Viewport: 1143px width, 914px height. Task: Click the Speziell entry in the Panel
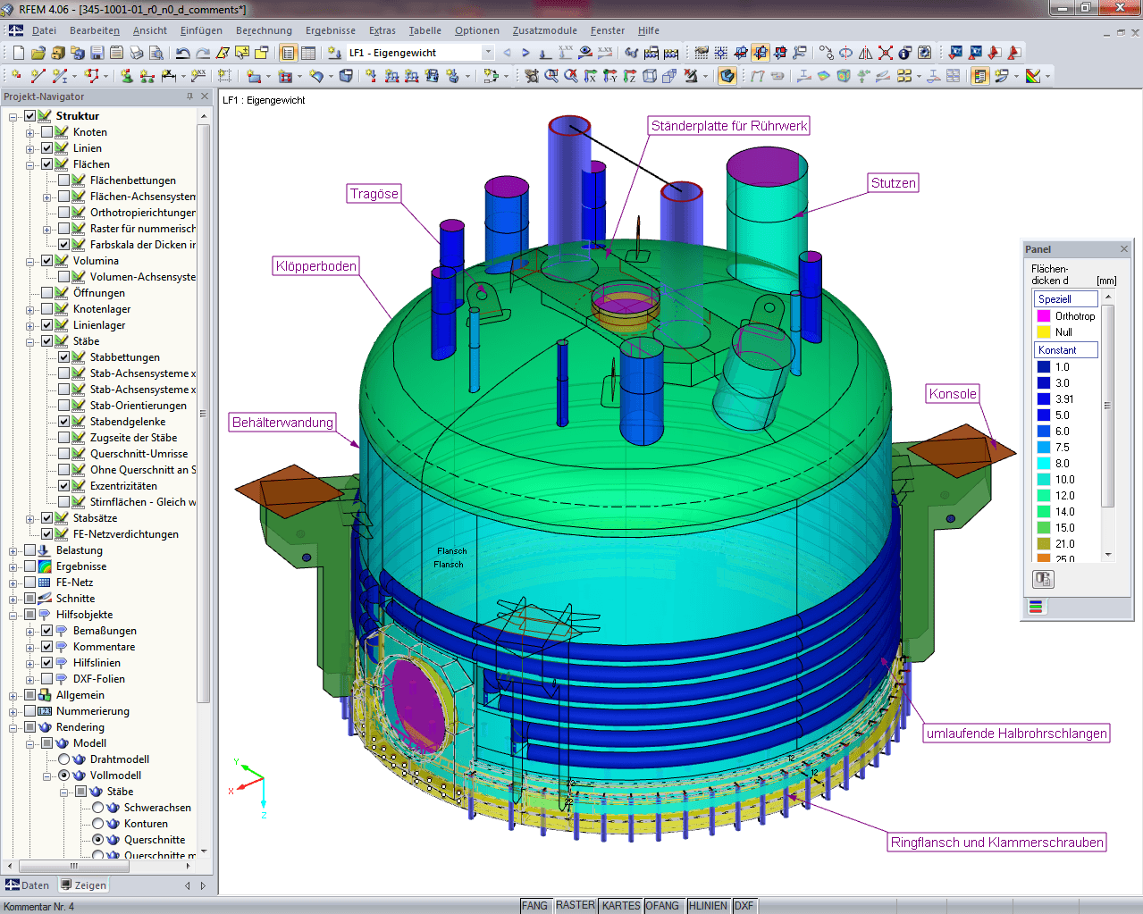1065,298
